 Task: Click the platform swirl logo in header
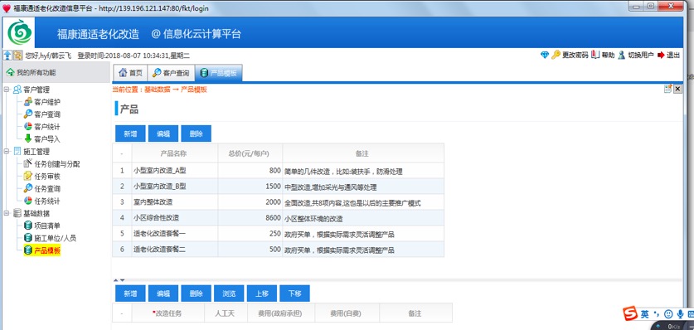click(20, 32)
